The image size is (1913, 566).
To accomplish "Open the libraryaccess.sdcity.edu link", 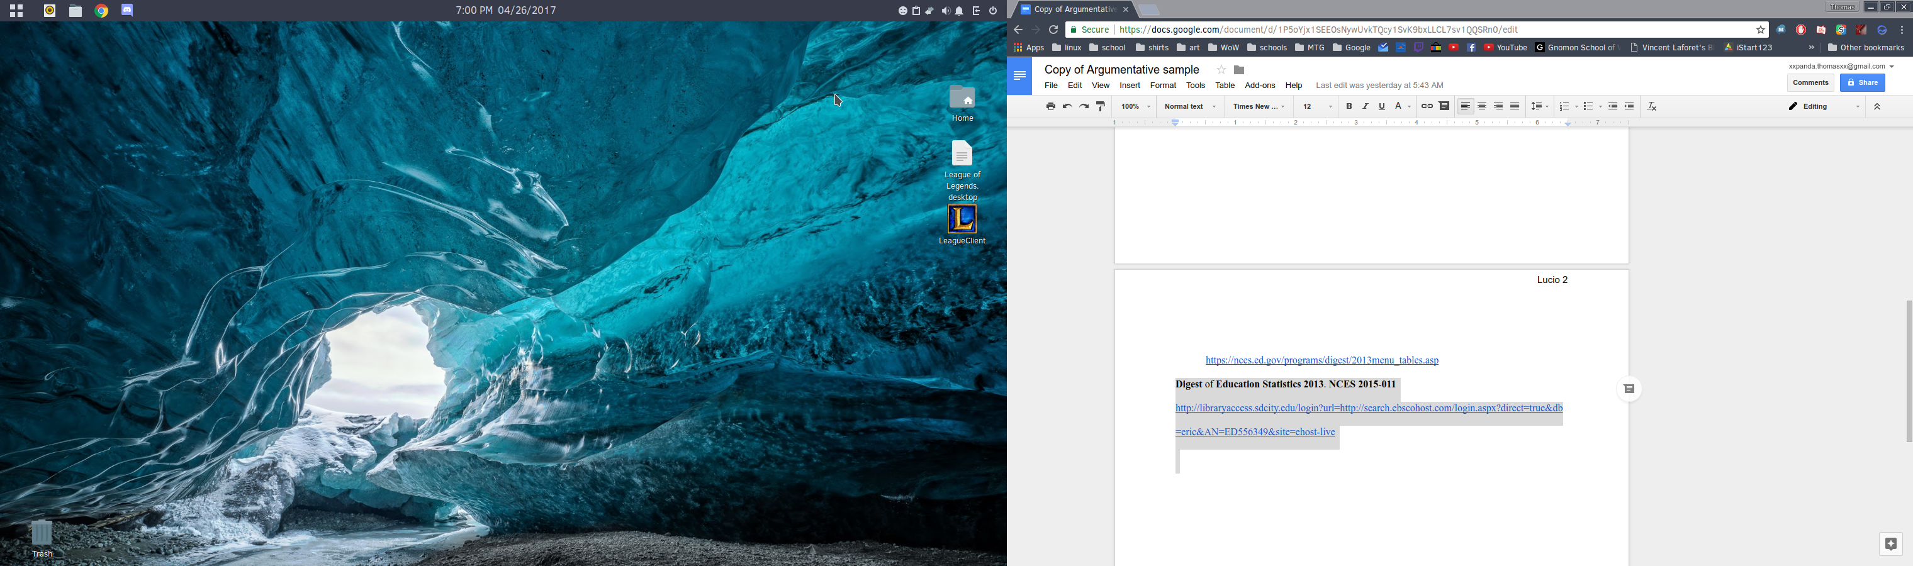I will pyautogui.click(x=1369, y=420).
